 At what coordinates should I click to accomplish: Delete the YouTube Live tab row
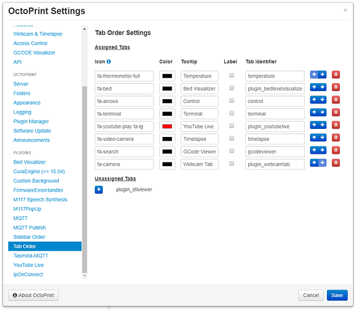pyautogui.click(x=336, y=125)
